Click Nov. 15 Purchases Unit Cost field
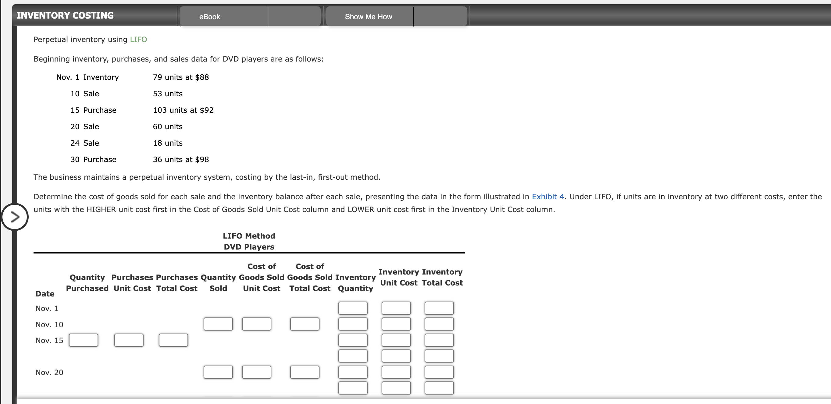This screenshot has height=404, width=831. pyautogui.click(x=129, y=340)
